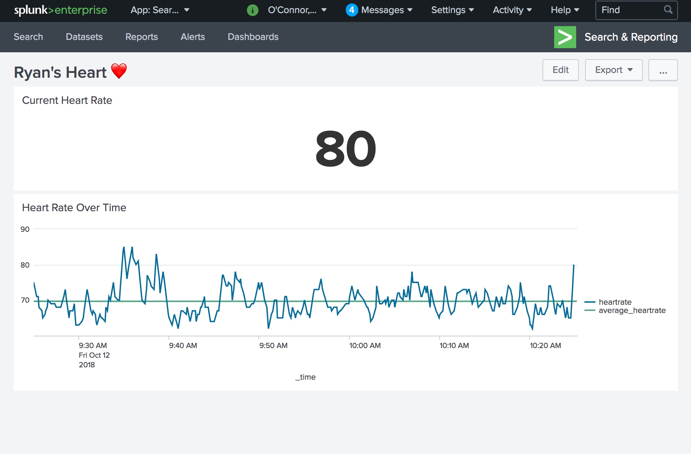Click the 90 y-axis label
The width and height of the screenshot is (691, 454).
click(x=25, y=229)
